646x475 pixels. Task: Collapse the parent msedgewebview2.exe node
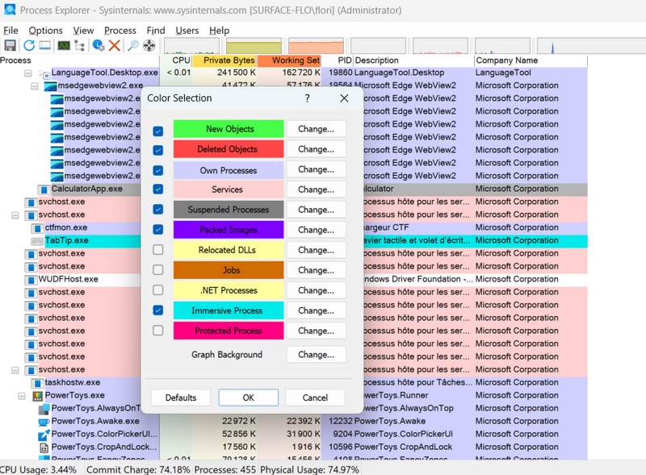(x=37, y=85)
